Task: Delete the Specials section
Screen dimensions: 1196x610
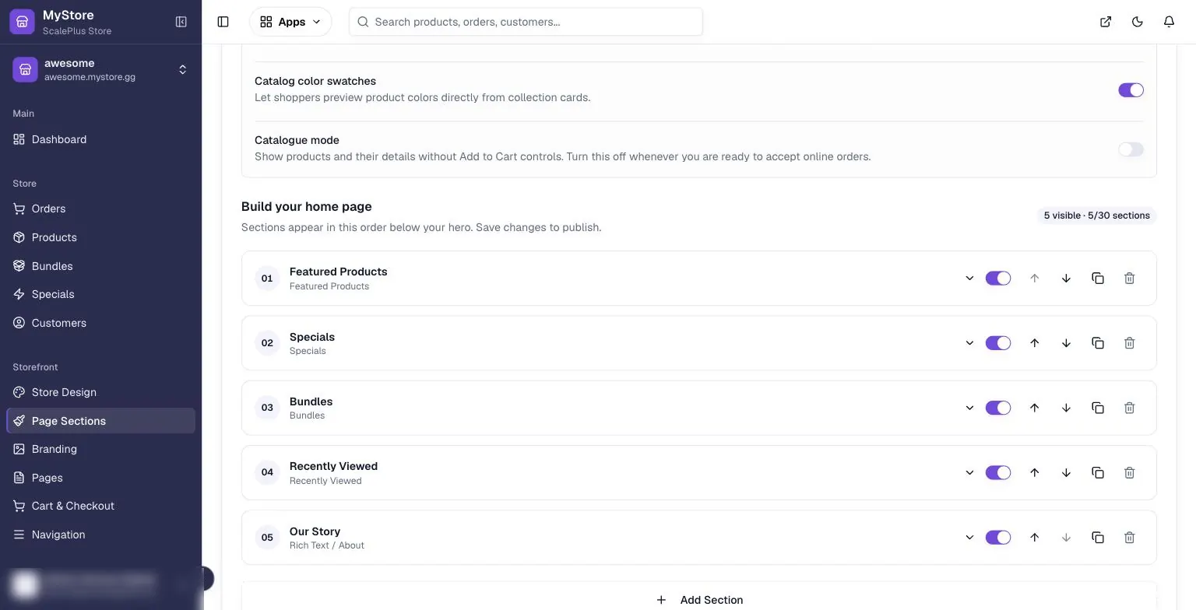Action: tap(1130, 343)
